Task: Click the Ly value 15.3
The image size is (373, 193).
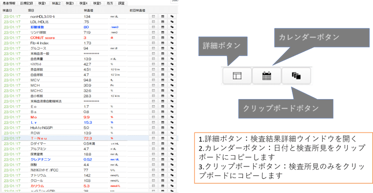Action: [88, 122]
